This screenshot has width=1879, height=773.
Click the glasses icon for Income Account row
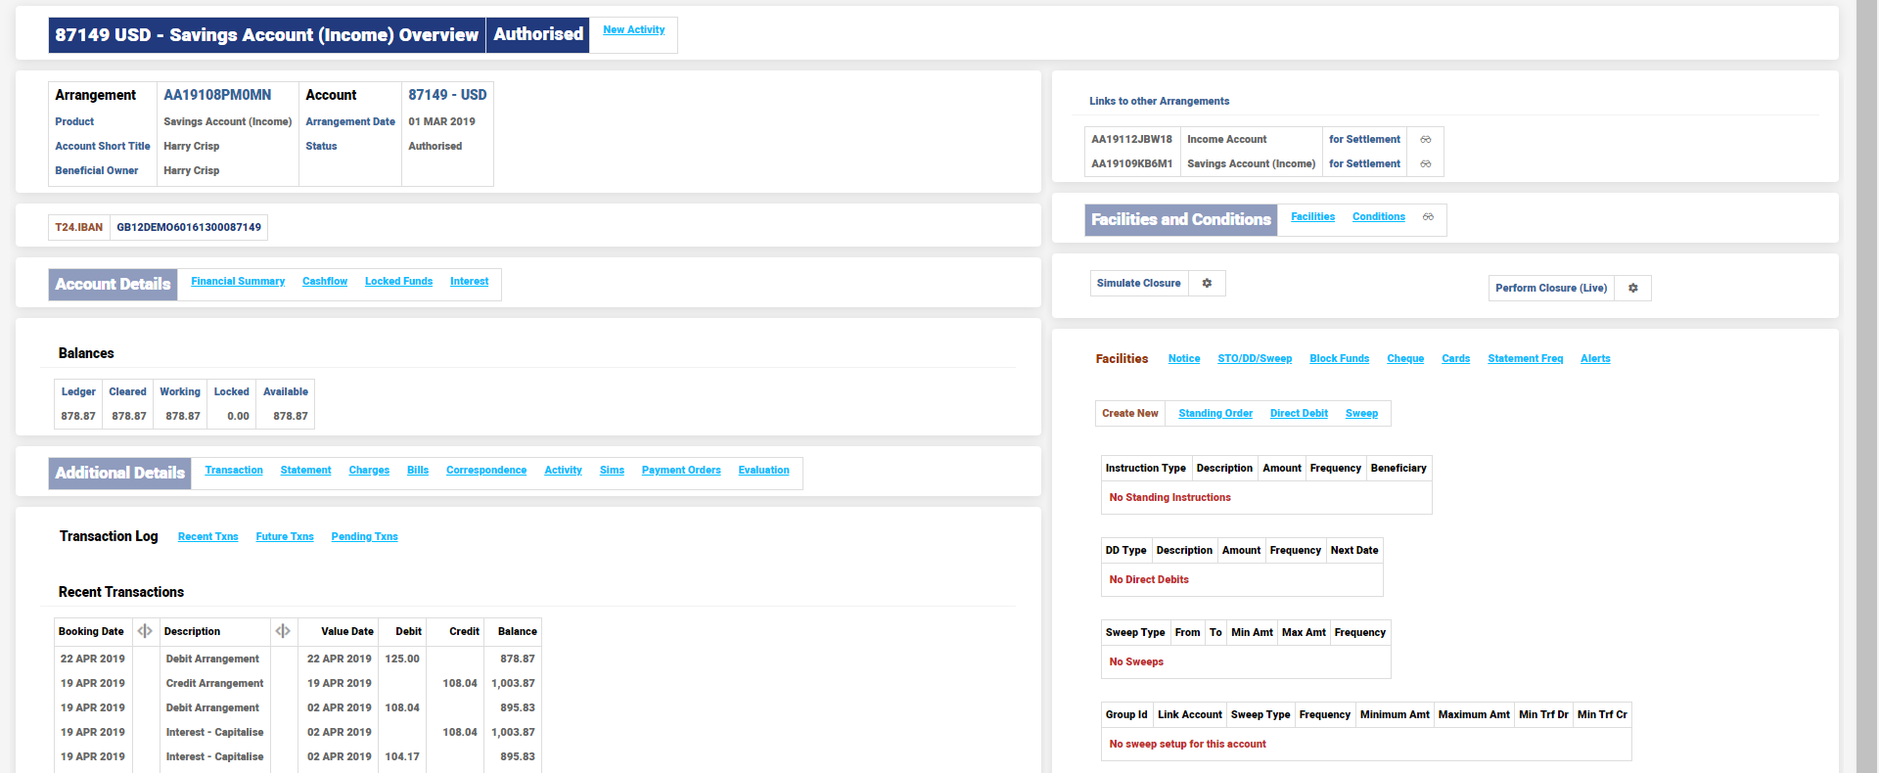[x=1425, y=140]
